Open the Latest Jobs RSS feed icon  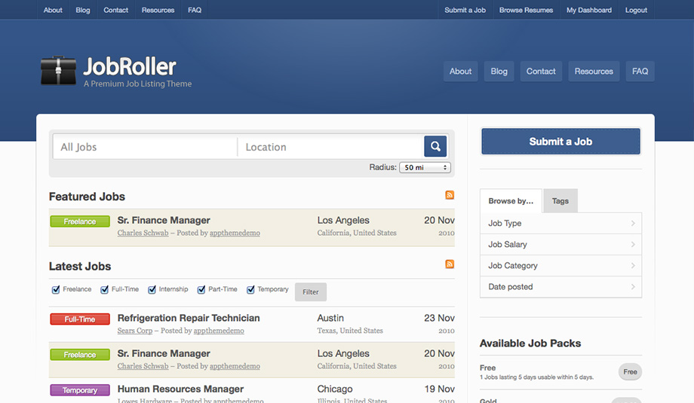tap(450, 264)
